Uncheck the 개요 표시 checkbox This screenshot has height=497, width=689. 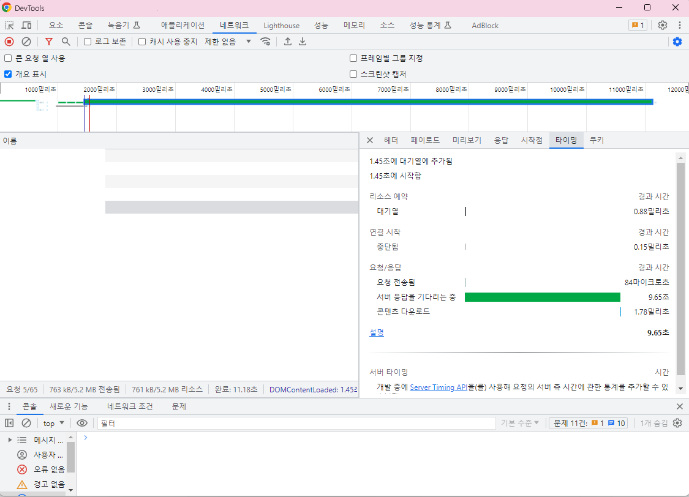click(x=8, y=74)
